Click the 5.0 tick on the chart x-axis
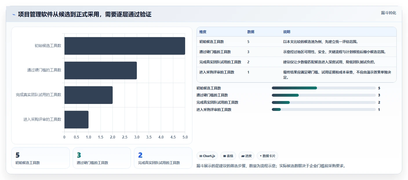The height and width of the screenshot is (180, 408). [185, 137]
